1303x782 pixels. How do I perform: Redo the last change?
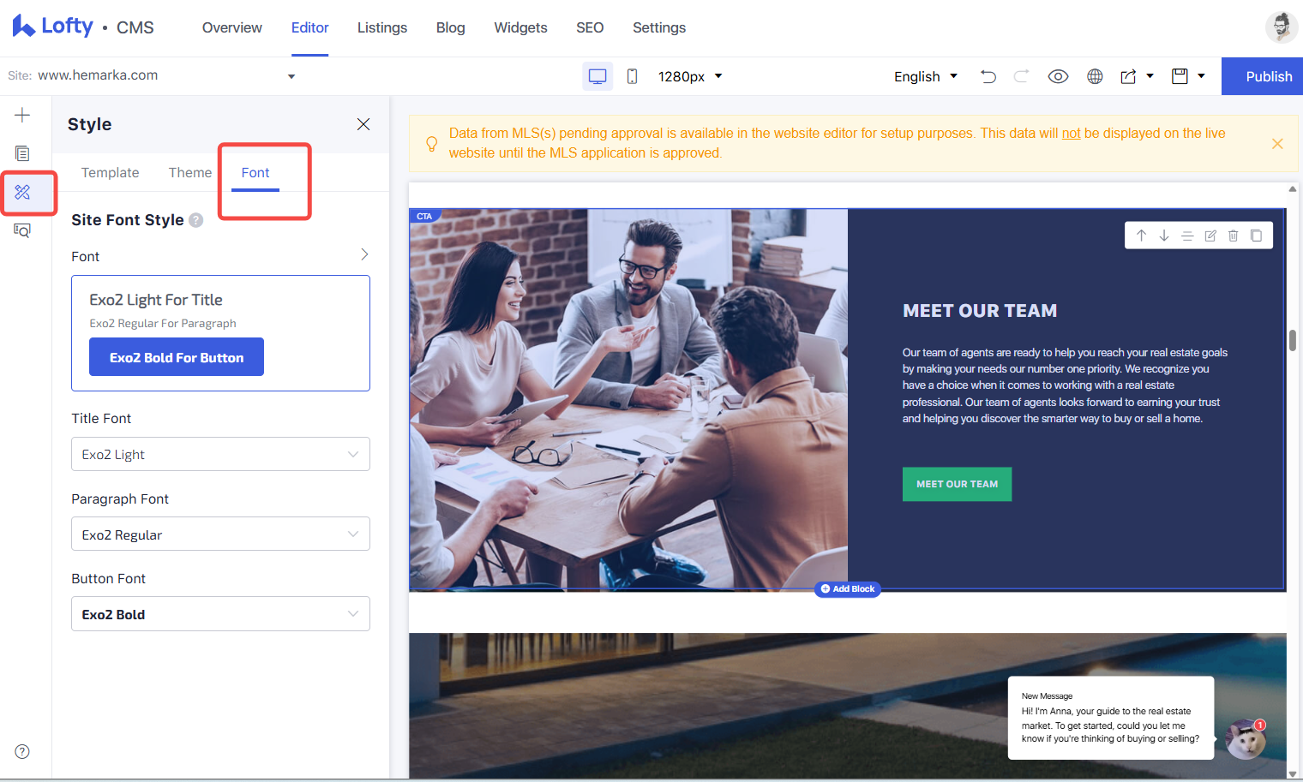pos(1021,76)
